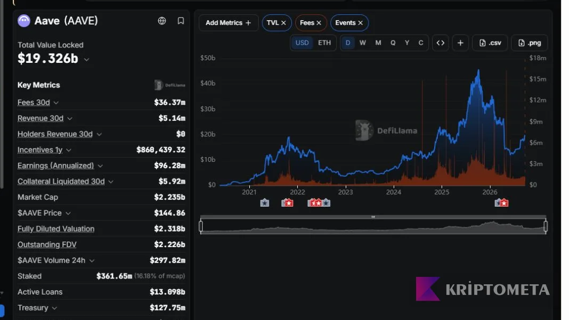The width and height of the screenshot is (569, 320).
Task: Expand Earnings (Annualized) details
Action: coord(100,166)
